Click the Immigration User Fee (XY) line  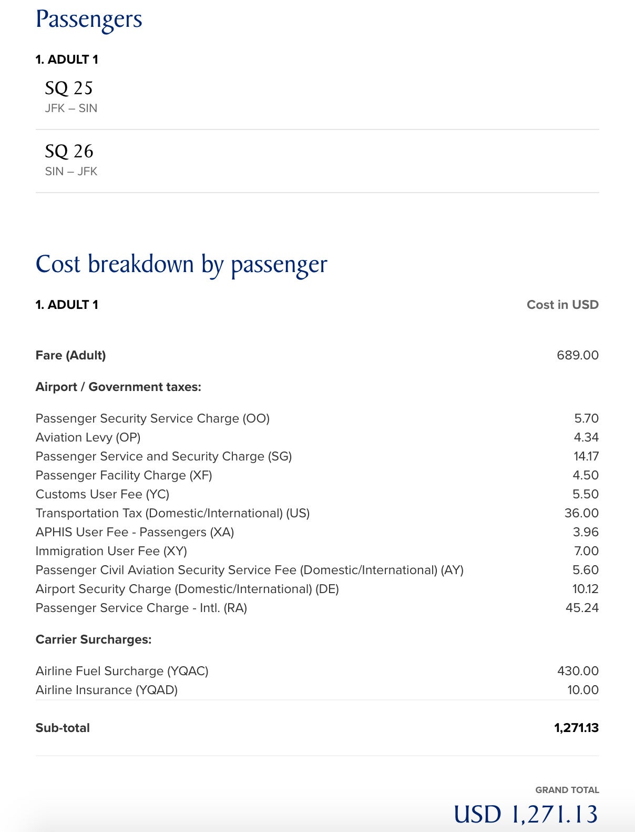pyautogui.click(x=317, y=551)
